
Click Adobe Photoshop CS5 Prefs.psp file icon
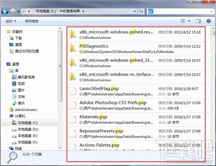point(73,105)
